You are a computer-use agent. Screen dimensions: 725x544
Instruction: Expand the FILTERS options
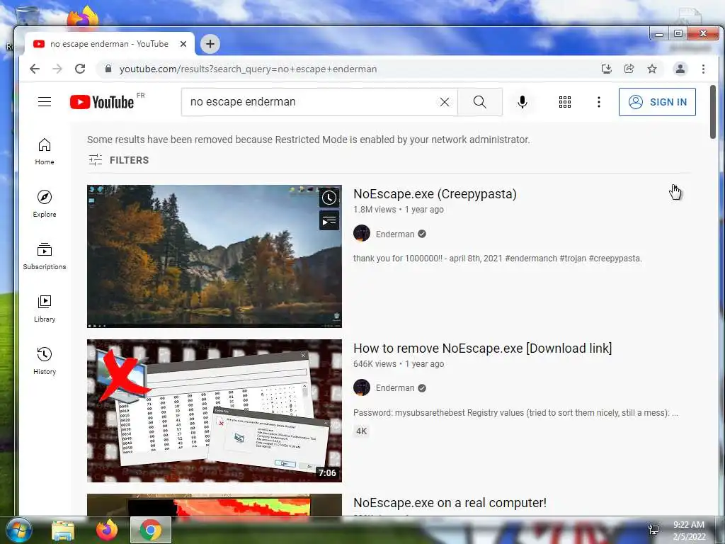tap(119, 160)
